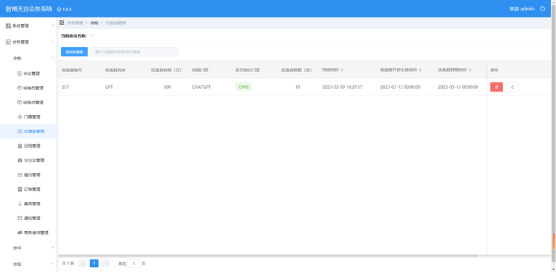Click the 日程管理 calendar icon

(x=19, y=146)
